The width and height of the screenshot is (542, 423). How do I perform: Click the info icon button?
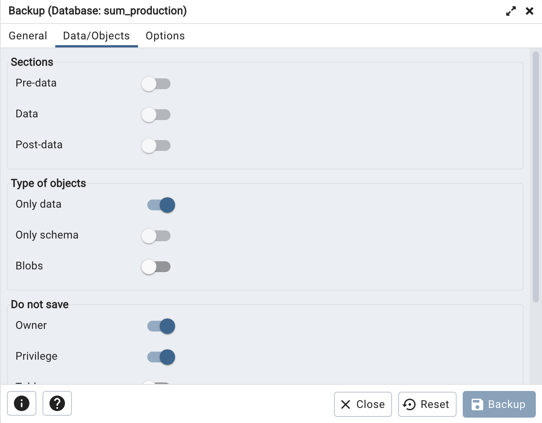click(22, 403)
